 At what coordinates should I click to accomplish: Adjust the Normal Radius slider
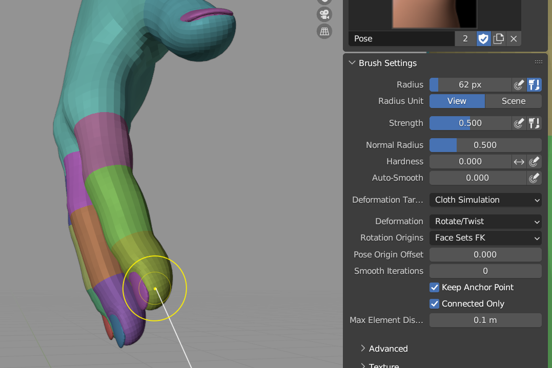pos(485,145)
